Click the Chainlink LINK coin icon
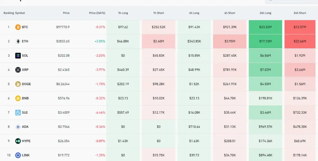This screenshot has width=318, height=161. 18,155
